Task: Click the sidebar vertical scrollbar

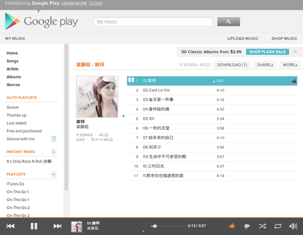Action: click(x=66, y=117)
